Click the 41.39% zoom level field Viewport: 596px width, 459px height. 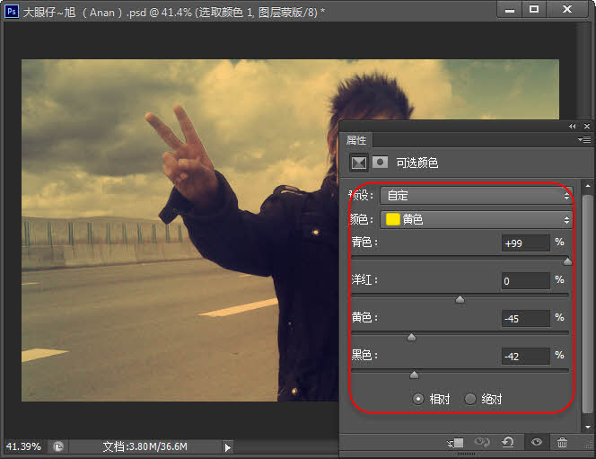coord(23,446)
